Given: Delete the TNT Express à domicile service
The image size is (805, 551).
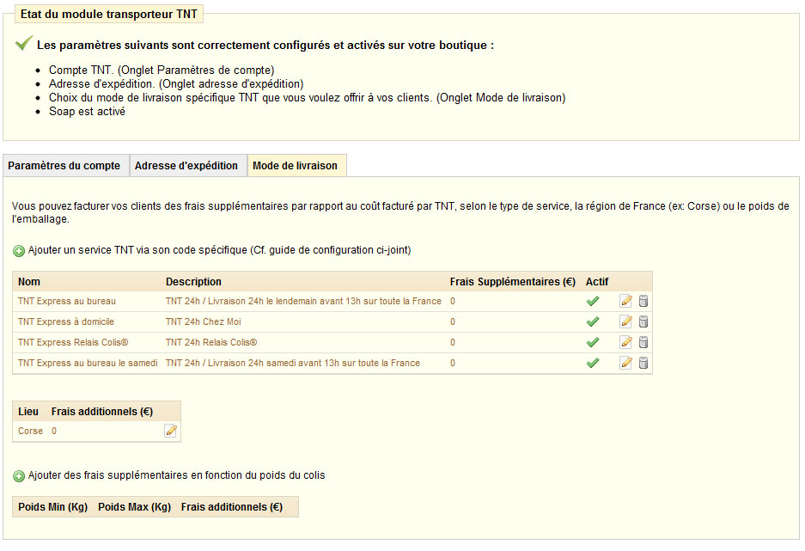Looking at the screenshot, I should pyautogui.click(x=643, y=321).
